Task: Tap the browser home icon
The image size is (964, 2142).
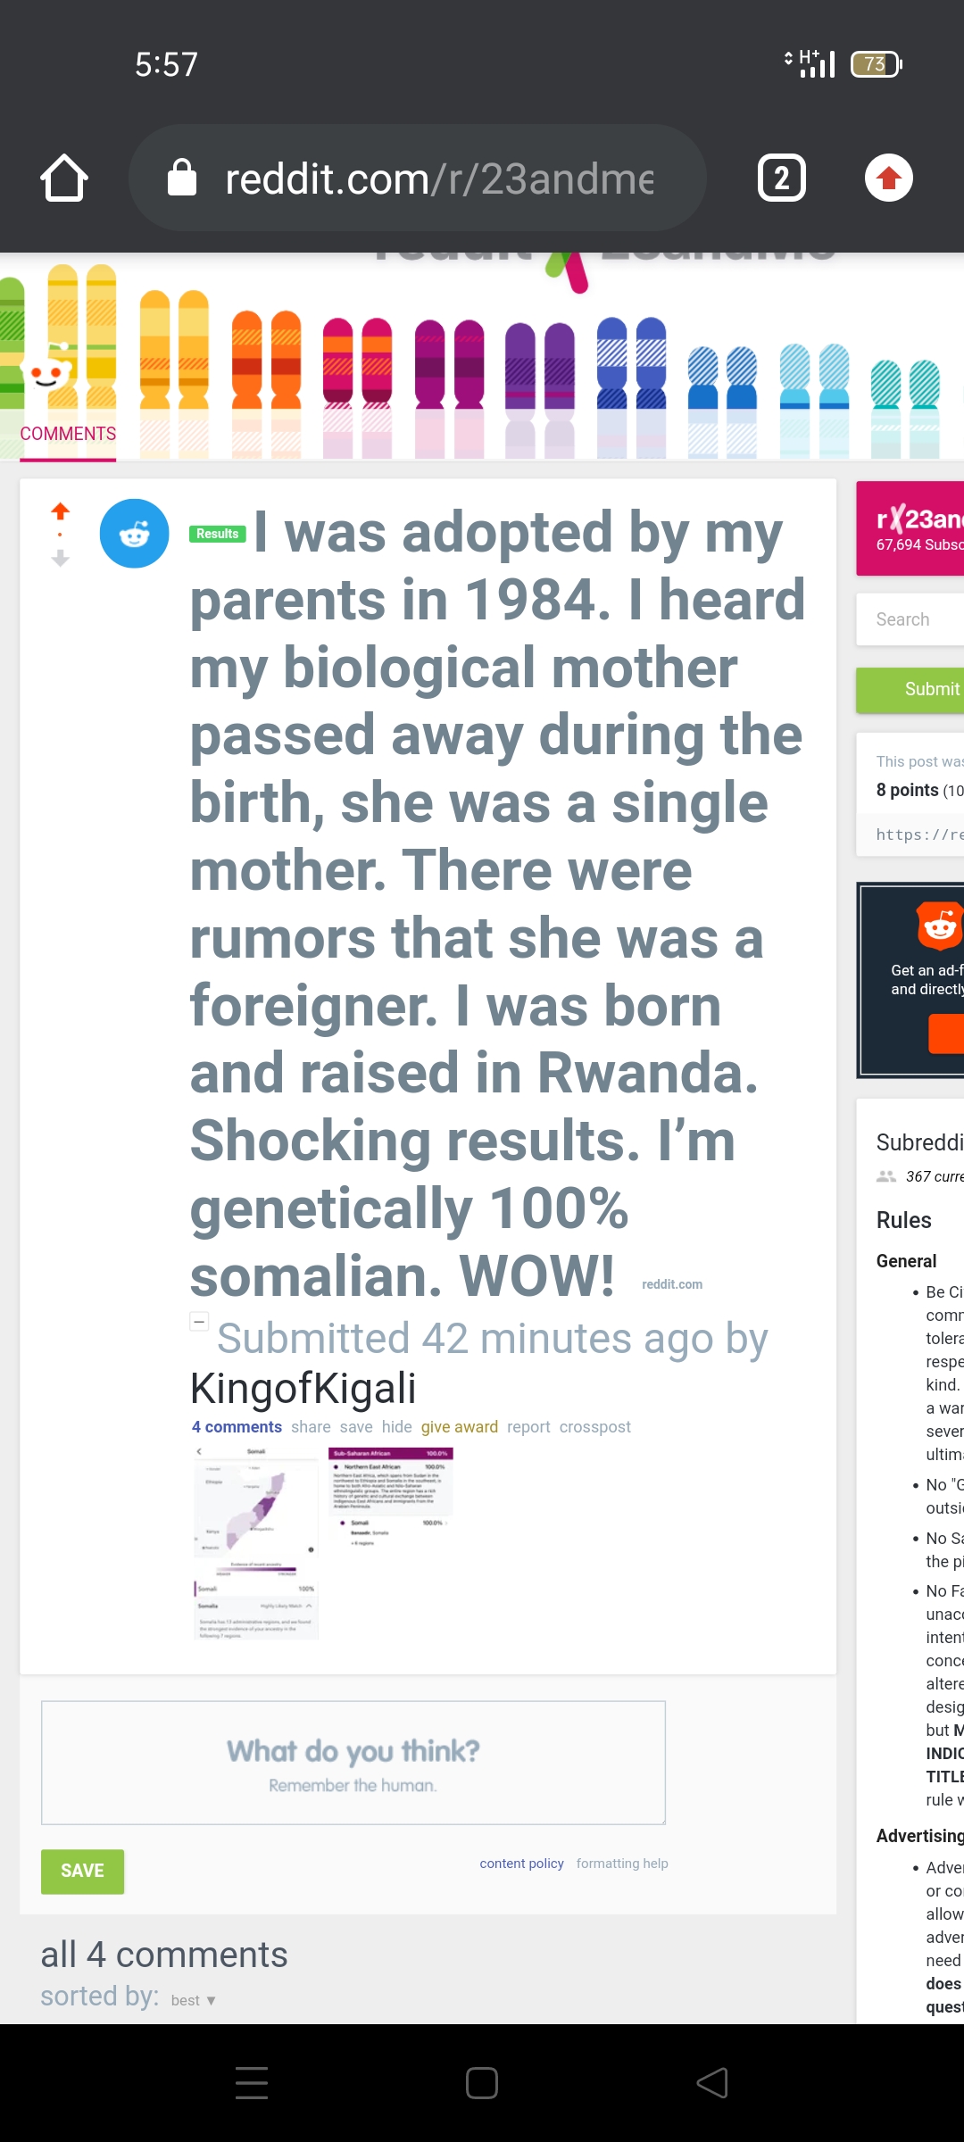Action: [64, 178]
